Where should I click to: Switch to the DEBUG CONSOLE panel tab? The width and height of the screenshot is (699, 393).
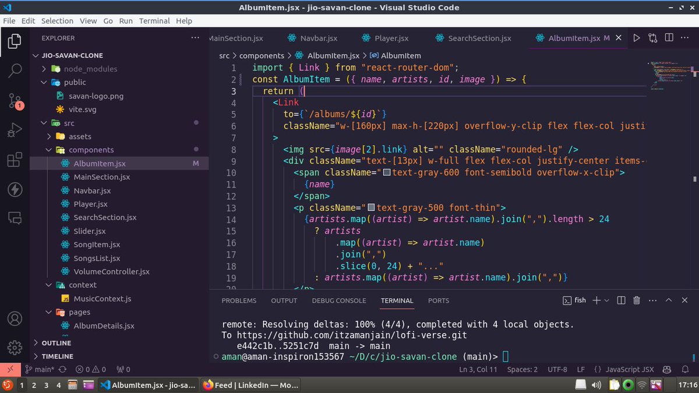click(x=339, y=300)
